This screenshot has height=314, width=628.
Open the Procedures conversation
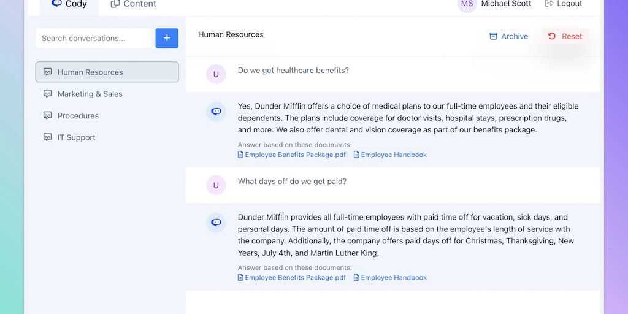click(x=78, y=115)
